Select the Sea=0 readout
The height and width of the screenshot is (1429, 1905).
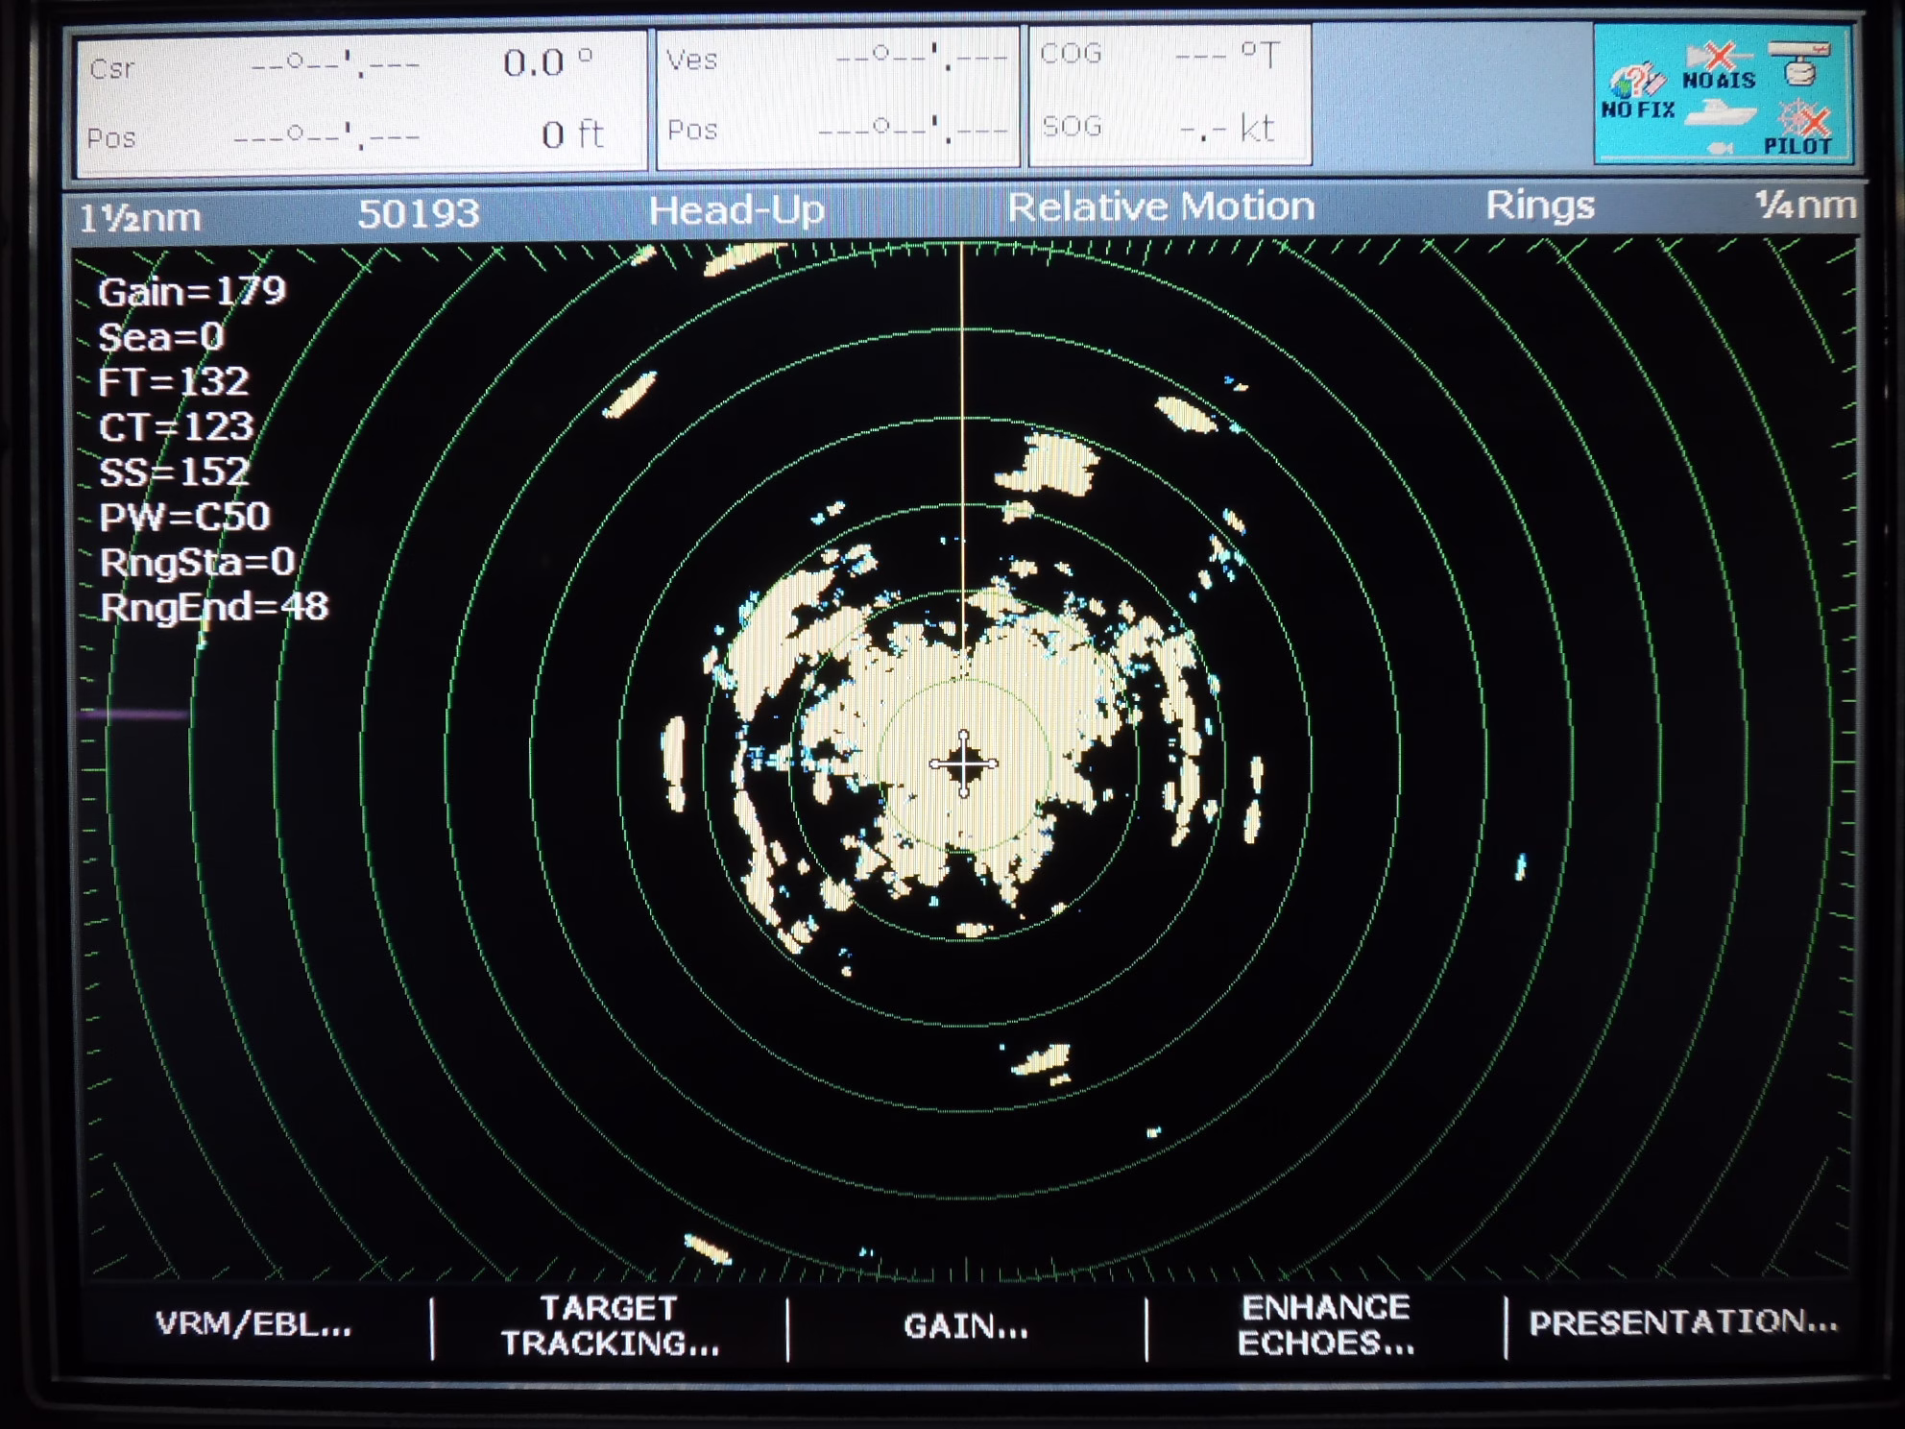point(161,337)
